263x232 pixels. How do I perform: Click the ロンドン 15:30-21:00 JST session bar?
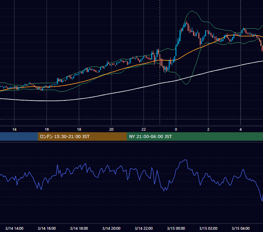82,136
